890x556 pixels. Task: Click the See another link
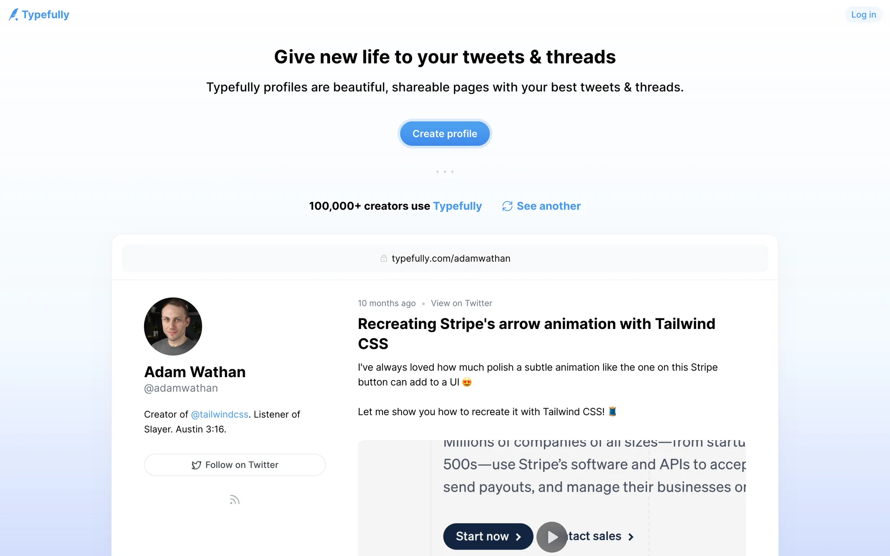pyautogui.click(x=548, y=206)
